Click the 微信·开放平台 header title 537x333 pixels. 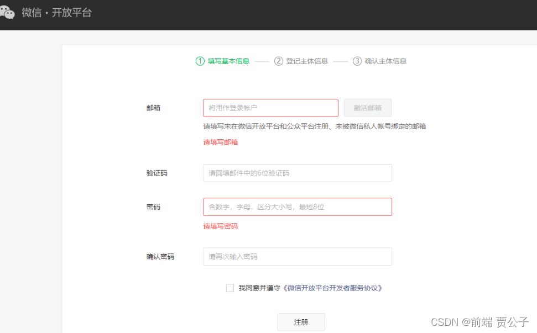click(56, 13)
